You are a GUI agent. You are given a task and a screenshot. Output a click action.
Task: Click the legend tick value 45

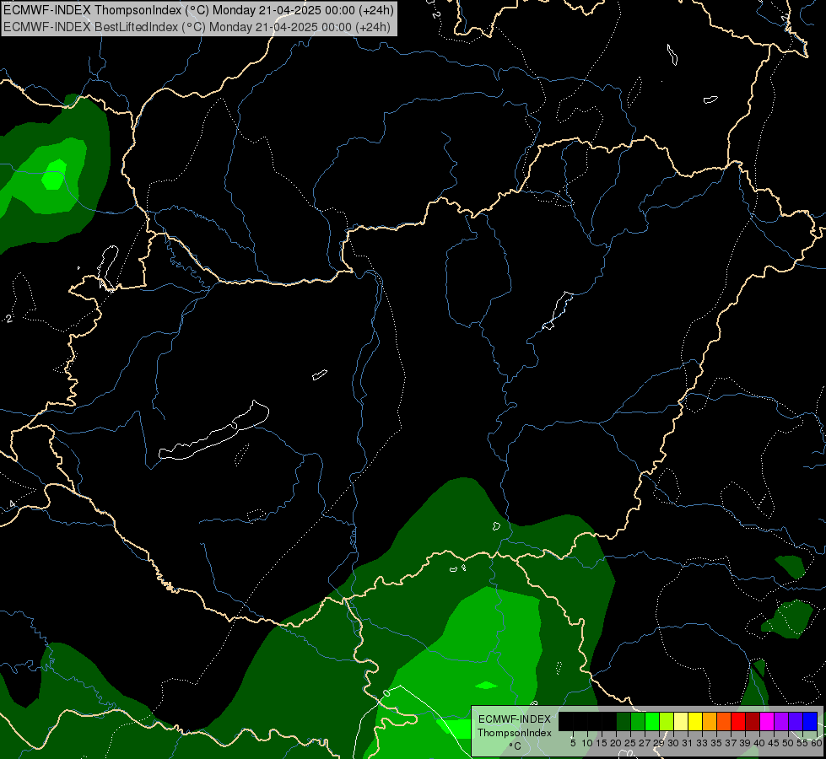coord(774,743)
